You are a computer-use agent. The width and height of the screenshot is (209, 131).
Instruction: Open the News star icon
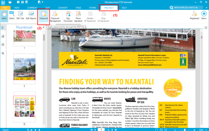point(204,15)
